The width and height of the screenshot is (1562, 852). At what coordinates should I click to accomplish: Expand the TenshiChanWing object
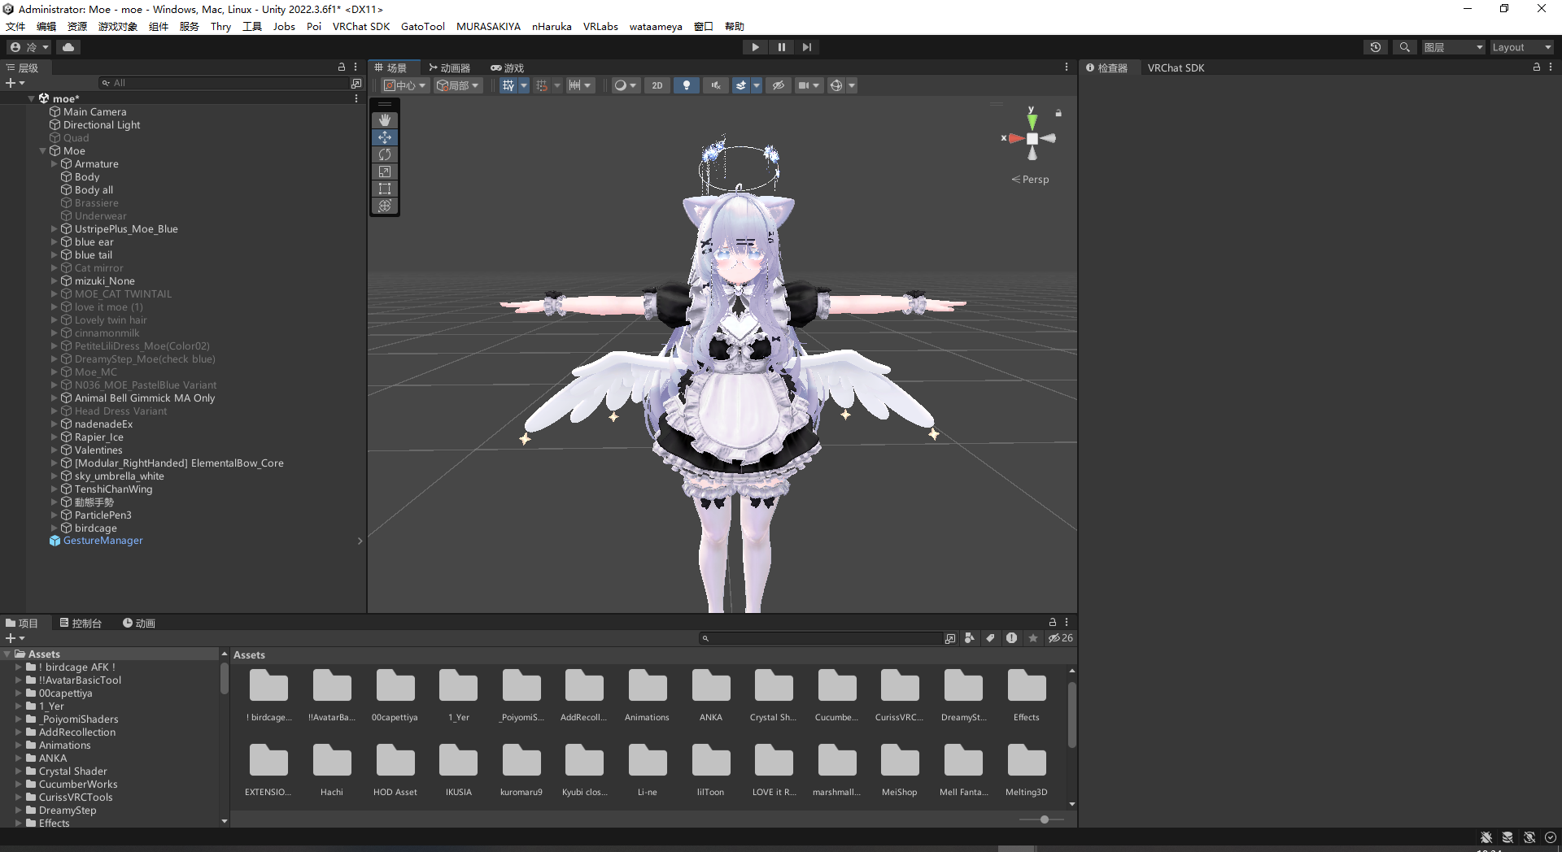pyautogui.click(x=55, y=489)
